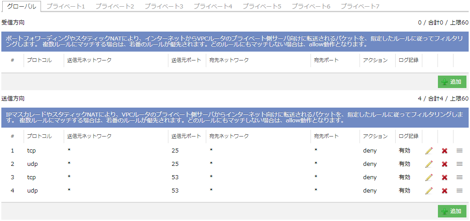Click 追加 button under 受信方向 section
The height and width of the screenshot is (221, 470).
click(452, 82)
